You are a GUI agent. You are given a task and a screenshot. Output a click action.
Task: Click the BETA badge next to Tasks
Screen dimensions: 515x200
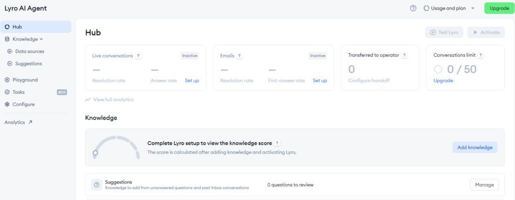click(x=62, y=92)
